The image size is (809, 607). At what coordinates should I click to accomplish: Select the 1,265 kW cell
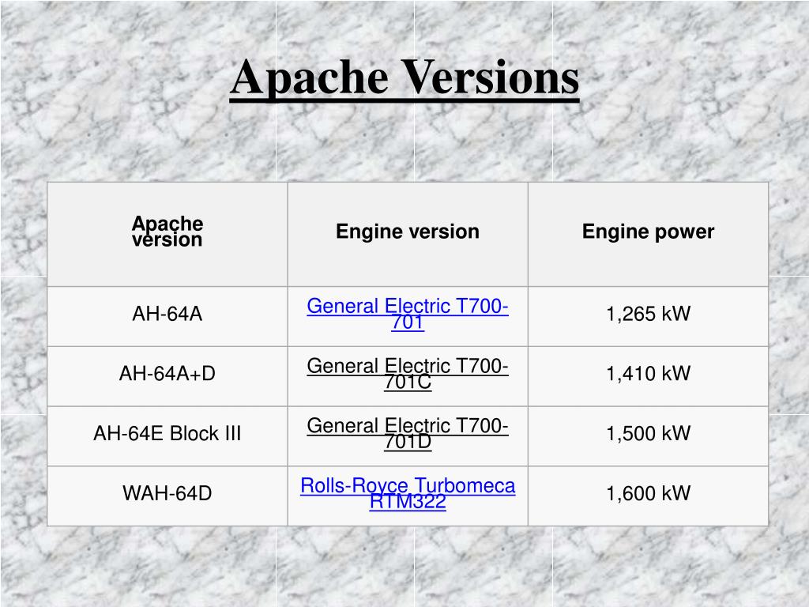click(x=648, y=316)
